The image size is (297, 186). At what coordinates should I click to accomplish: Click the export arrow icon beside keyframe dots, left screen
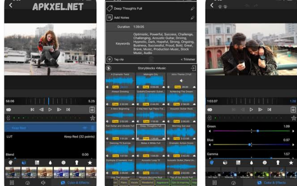[x=8, y=118]
